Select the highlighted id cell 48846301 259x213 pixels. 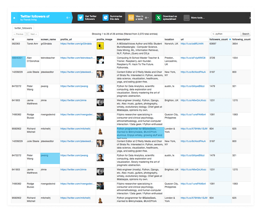19,62
